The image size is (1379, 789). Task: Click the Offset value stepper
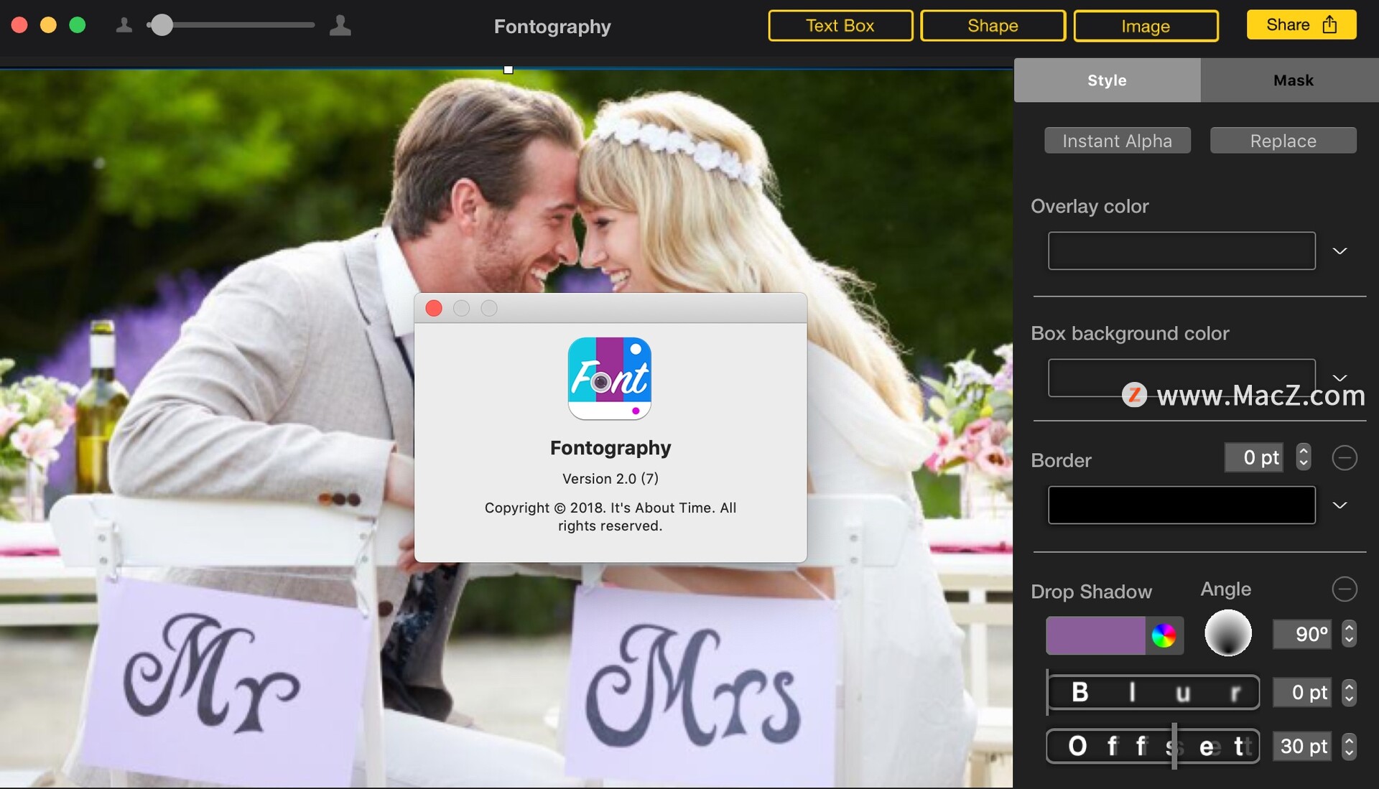1349,747
